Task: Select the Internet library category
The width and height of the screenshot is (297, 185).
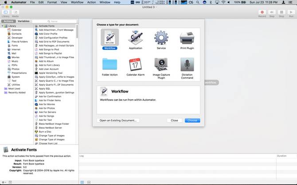Action: (16, 50)
